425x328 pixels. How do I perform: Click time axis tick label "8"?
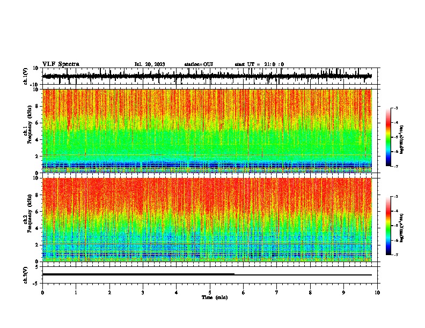pyautogui.click(x=310, y=293)
